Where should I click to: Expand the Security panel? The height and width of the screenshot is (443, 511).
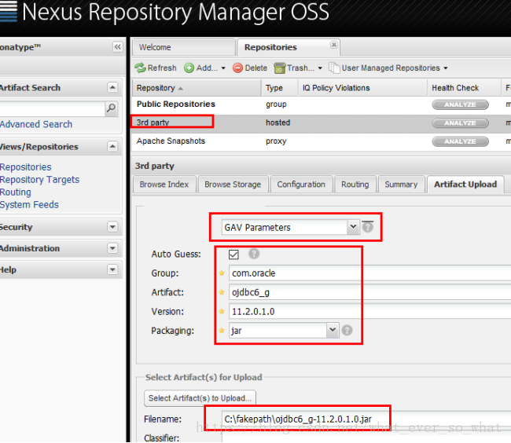pyautogui.click(x=112, y=227)
